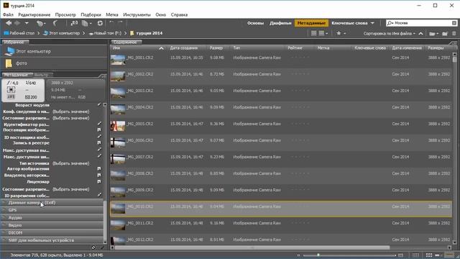Click the thumbnail quality icon in path bar
Screen dimensions: 460x259
pyautogui.click(x=313, y=33)
